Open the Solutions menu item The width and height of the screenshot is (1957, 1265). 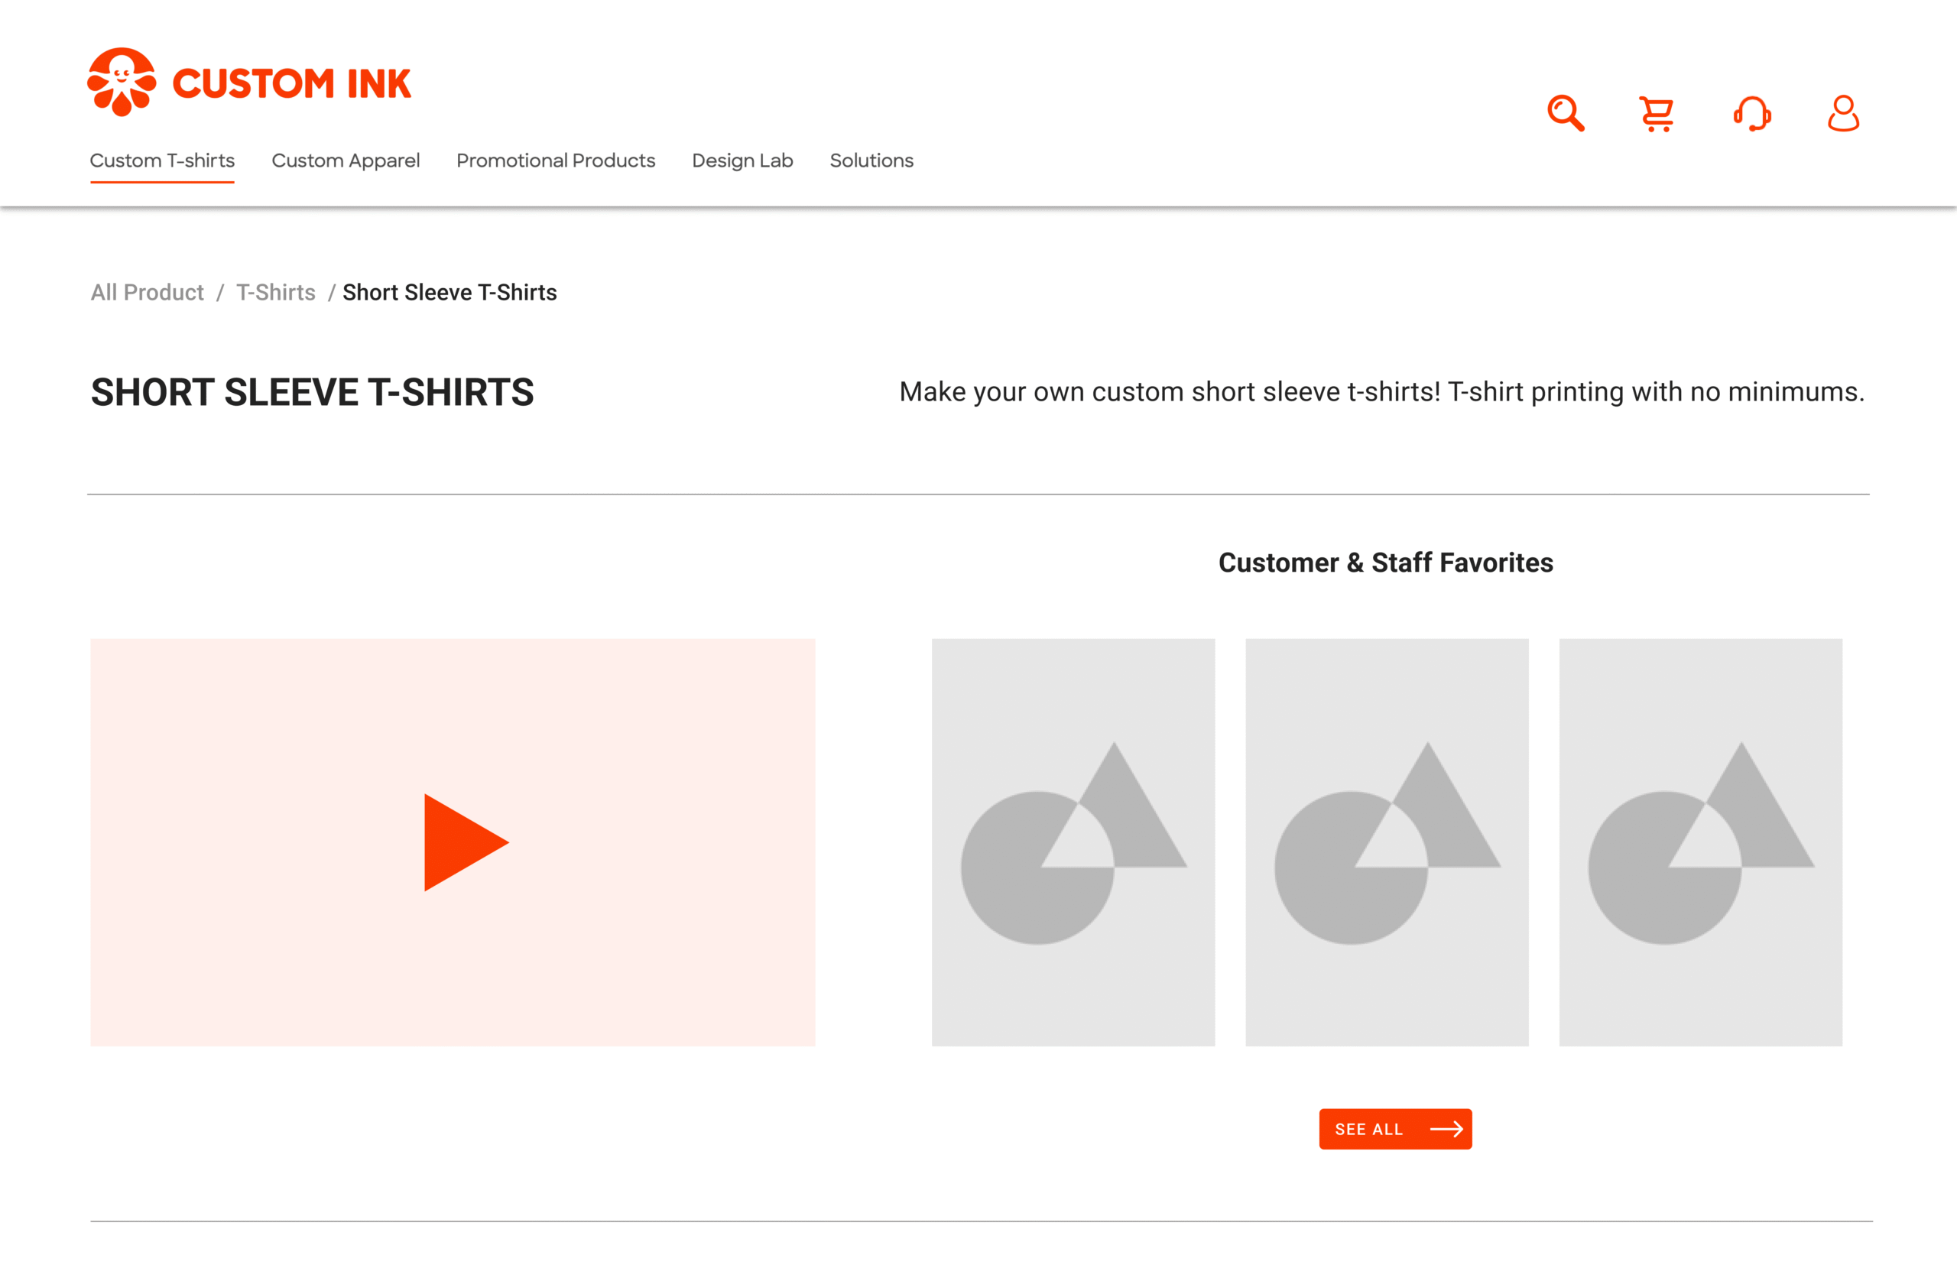point(871,161)
